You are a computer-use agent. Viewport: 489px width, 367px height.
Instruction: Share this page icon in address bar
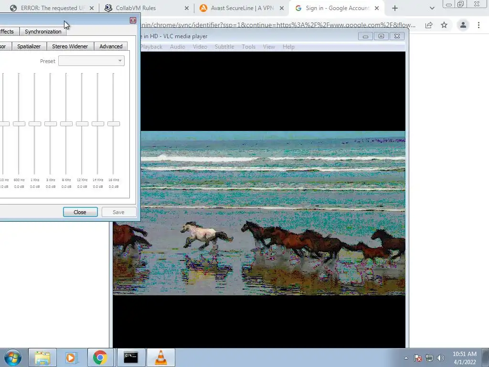click(429, 25)
